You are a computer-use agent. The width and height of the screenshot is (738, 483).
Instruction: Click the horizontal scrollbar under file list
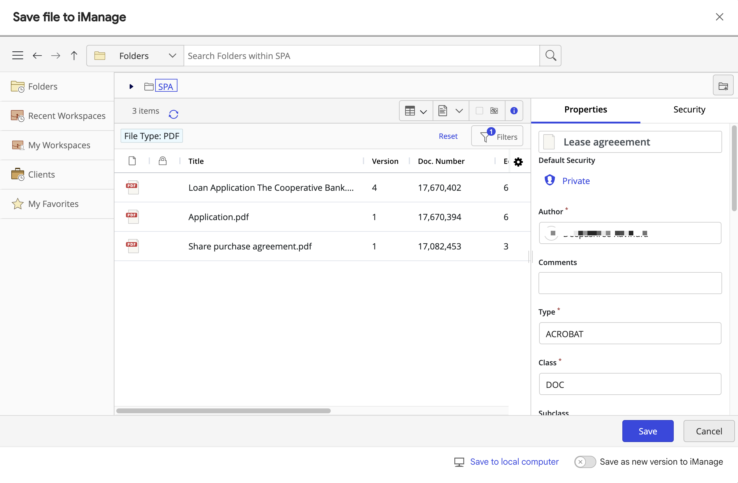[x=223, y=411]
